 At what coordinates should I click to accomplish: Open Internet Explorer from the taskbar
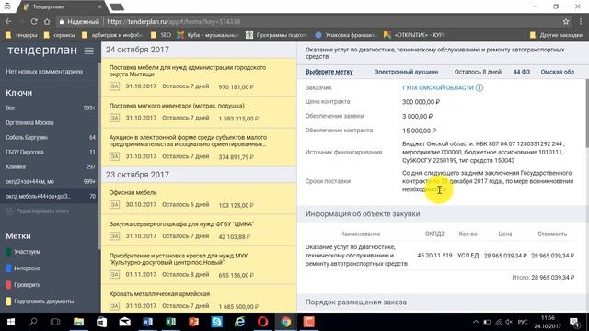click(x=239, y=322)
